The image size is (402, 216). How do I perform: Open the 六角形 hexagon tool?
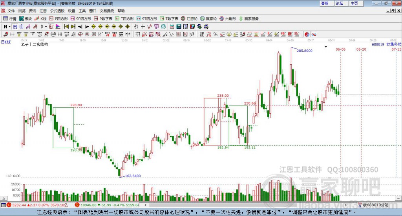[x=228, y=19]
